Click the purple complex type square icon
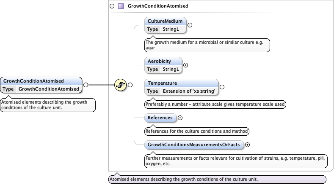334x185 pixels. pyautogui.click(x=121, y=6)
